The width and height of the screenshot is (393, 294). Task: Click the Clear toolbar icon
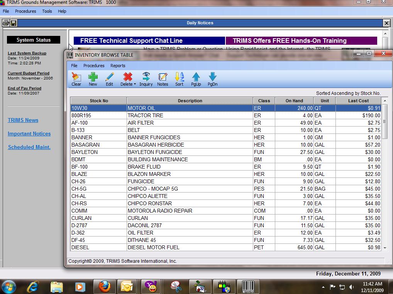[76, 79]
